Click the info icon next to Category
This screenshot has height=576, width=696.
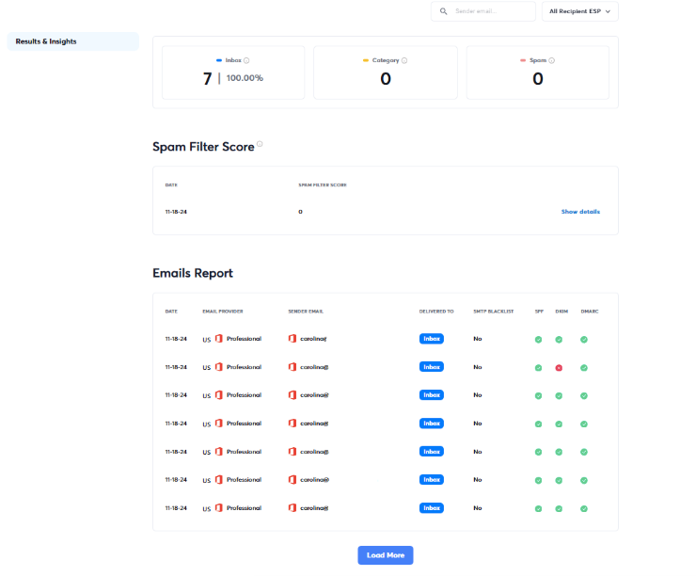[403, 60]
